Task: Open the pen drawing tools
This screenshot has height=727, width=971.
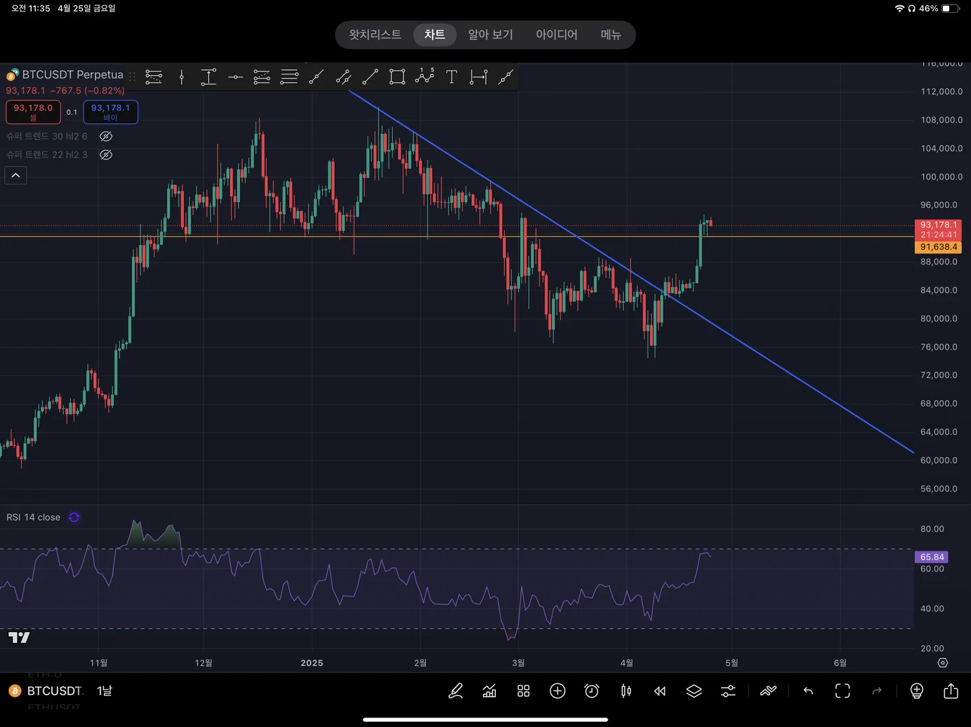Action: pyautogui.click(x=456, y=691)
